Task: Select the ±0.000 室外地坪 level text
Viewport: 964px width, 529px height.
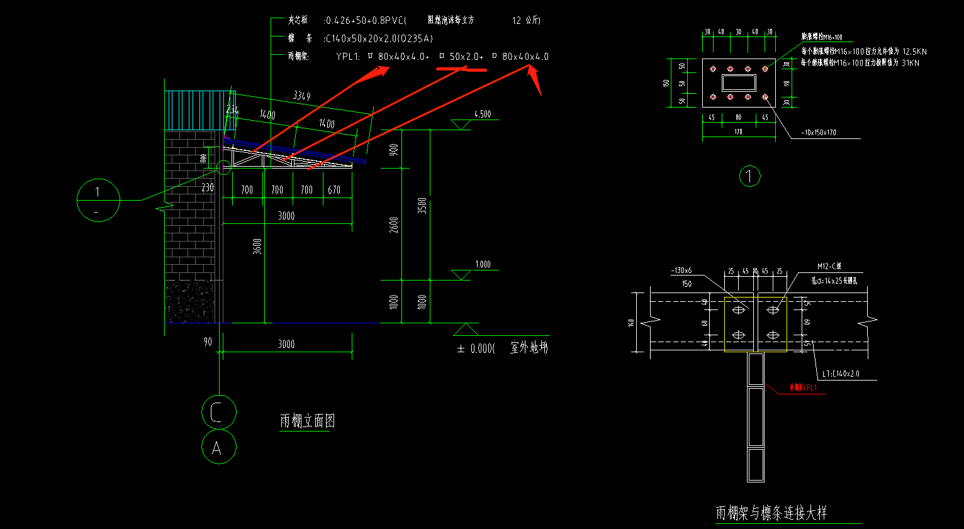Action: click(502, 348)
